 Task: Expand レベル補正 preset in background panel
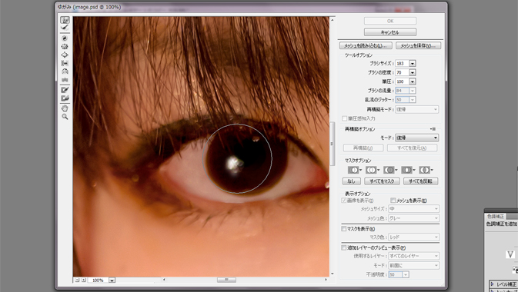pos(492,284)
